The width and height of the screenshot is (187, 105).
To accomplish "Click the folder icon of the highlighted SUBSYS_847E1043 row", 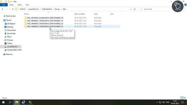I will coord(25,27).
